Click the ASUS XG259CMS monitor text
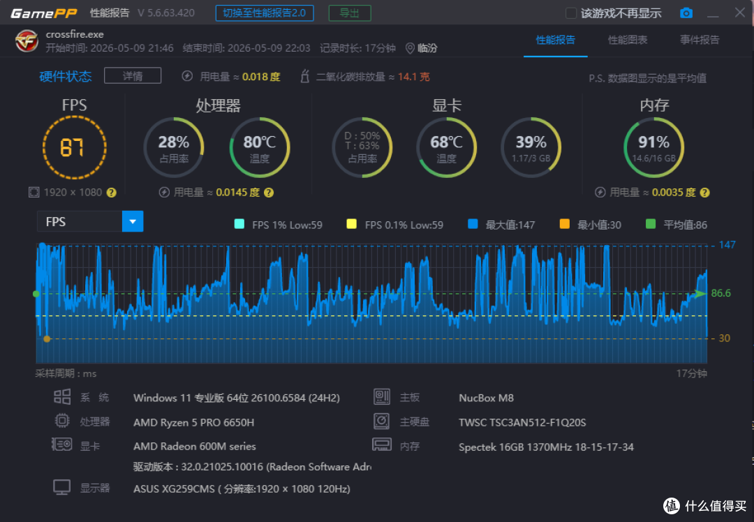The image size is (754, 522). pos(242,489)
